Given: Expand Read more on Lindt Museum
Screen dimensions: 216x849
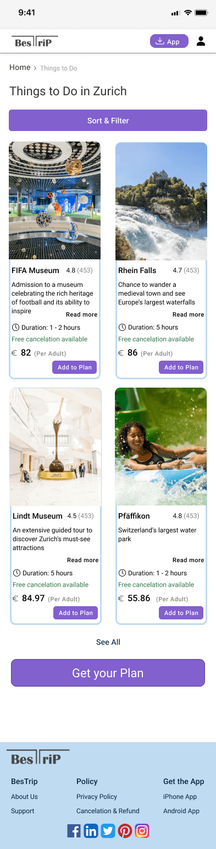Looking at the screenshot, I should [83, 560].
